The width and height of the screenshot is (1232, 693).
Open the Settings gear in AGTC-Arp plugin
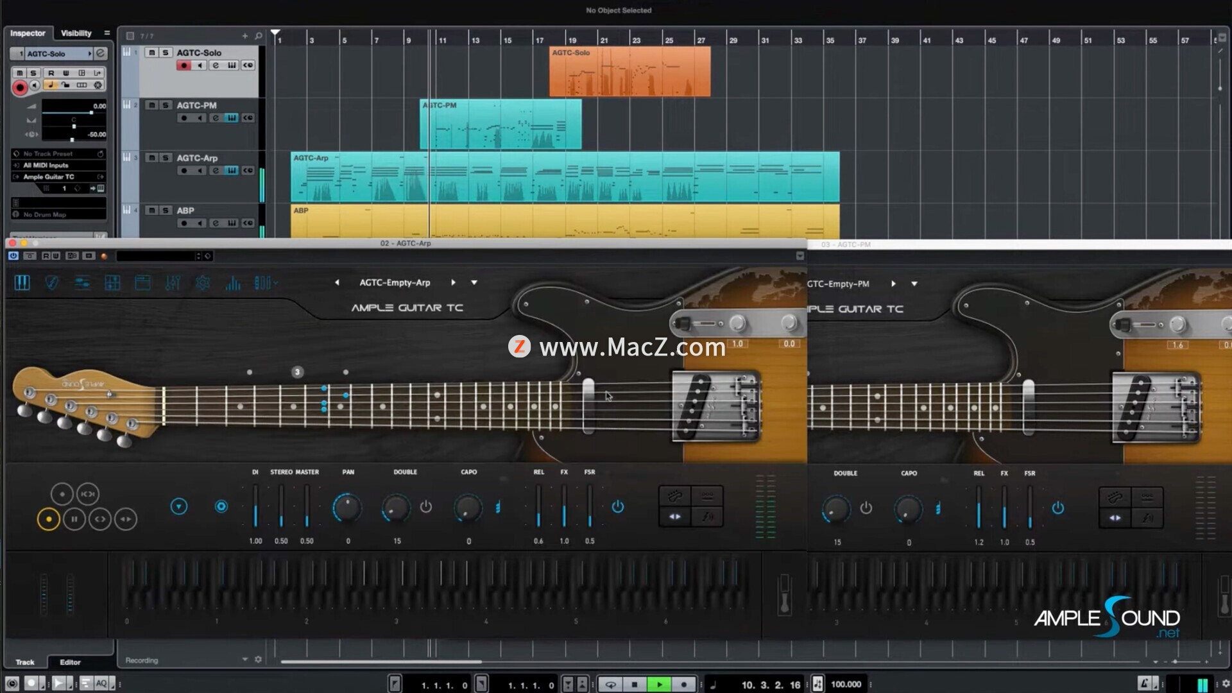(203, 282)
